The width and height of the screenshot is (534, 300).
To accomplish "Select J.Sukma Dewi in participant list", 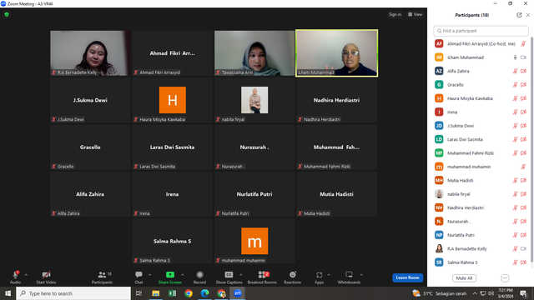I will tap(481, 126).
